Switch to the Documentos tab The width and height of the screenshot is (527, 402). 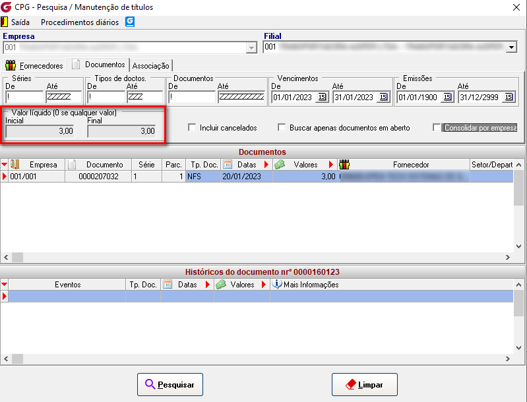tap(98, 65)
